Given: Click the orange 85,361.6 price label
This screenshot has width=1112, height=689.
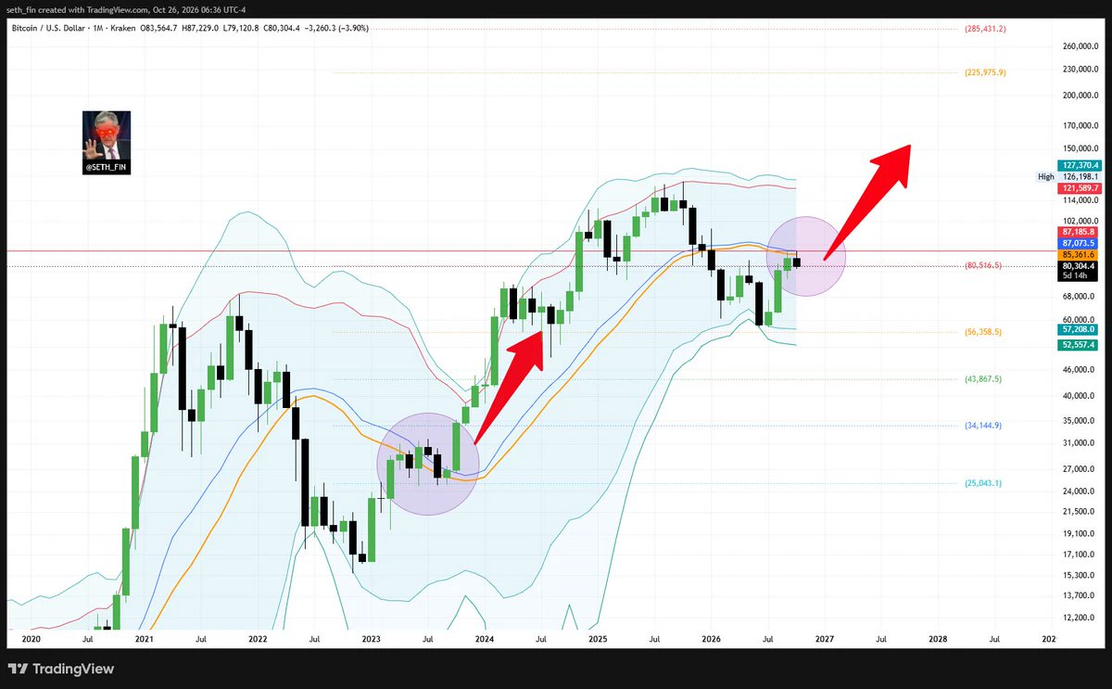Looking at the screenshot, I should [1077, 254].
